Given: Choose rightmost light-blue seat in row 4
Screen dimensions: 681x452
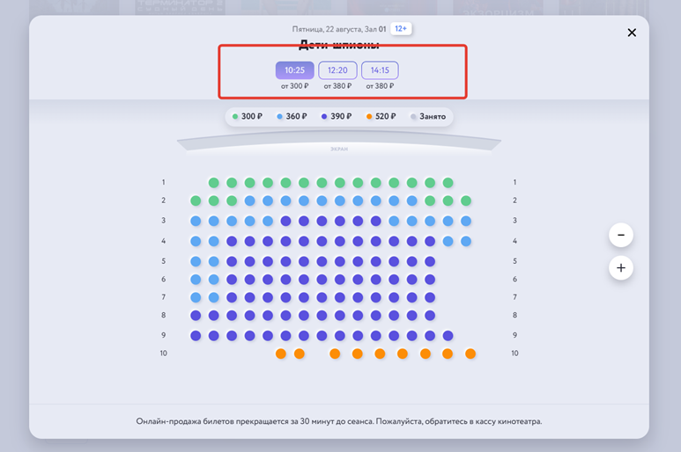Looking at the screenshot, I should coord(466,241).
